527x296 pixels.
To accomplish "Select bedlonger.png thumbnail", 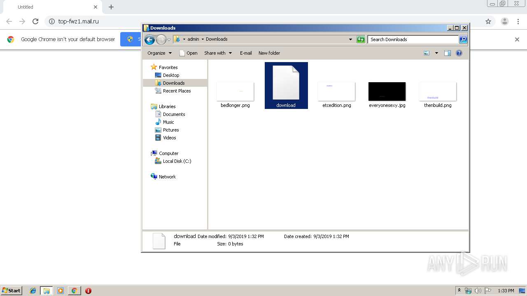I will click(235, 91).
